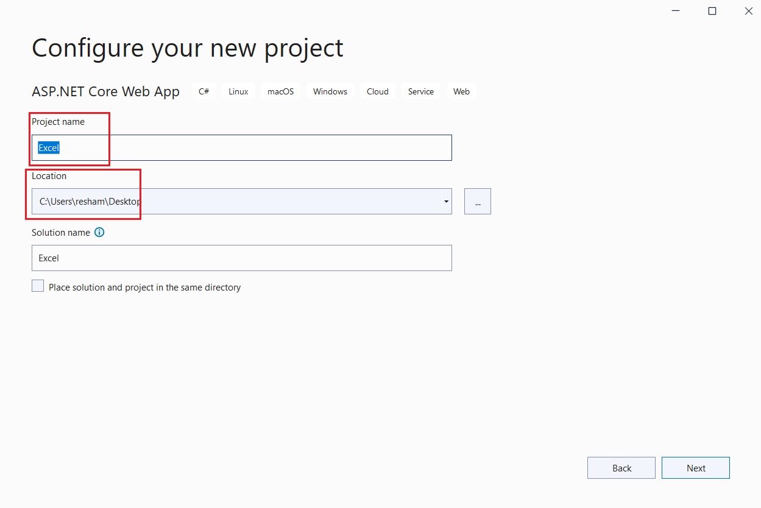The height and width of the screenshot is (508, 761).
Task: Click the Solution name text field
Action: [241, 258]
